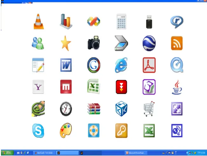Click the orange lifebuoy icon
The image size is (207, 156).
point(94,130)
